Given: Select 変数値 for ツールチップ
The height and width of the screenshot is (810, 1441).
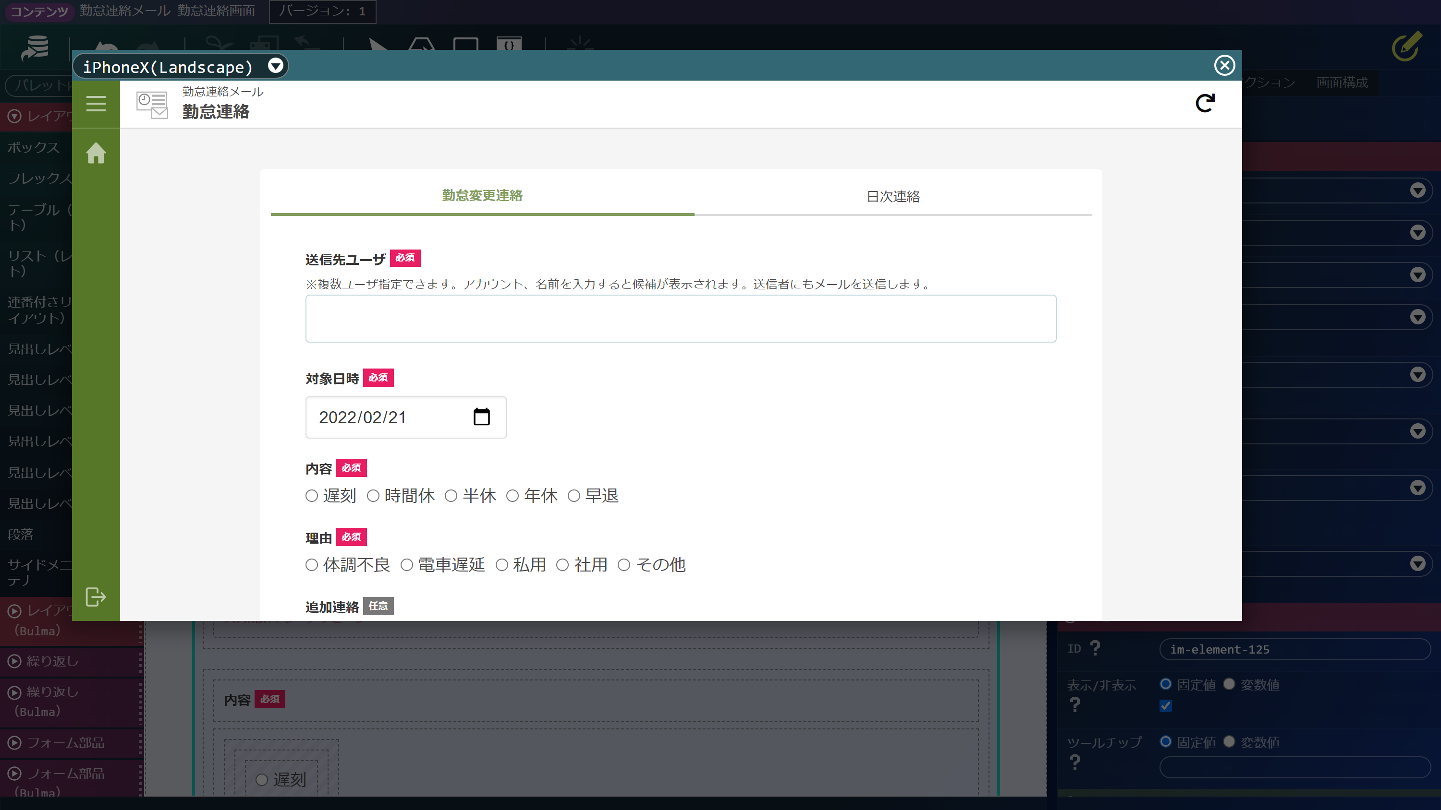Looking at the screenshot, I should click(1229, 741).
